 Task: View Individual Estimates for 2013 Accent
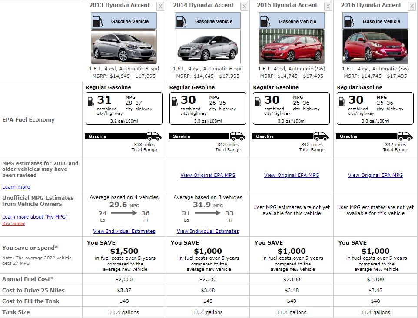124,231
